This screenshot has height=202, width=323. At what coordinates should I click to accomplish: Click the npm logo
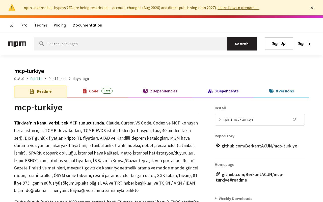(x=17, y=44)
